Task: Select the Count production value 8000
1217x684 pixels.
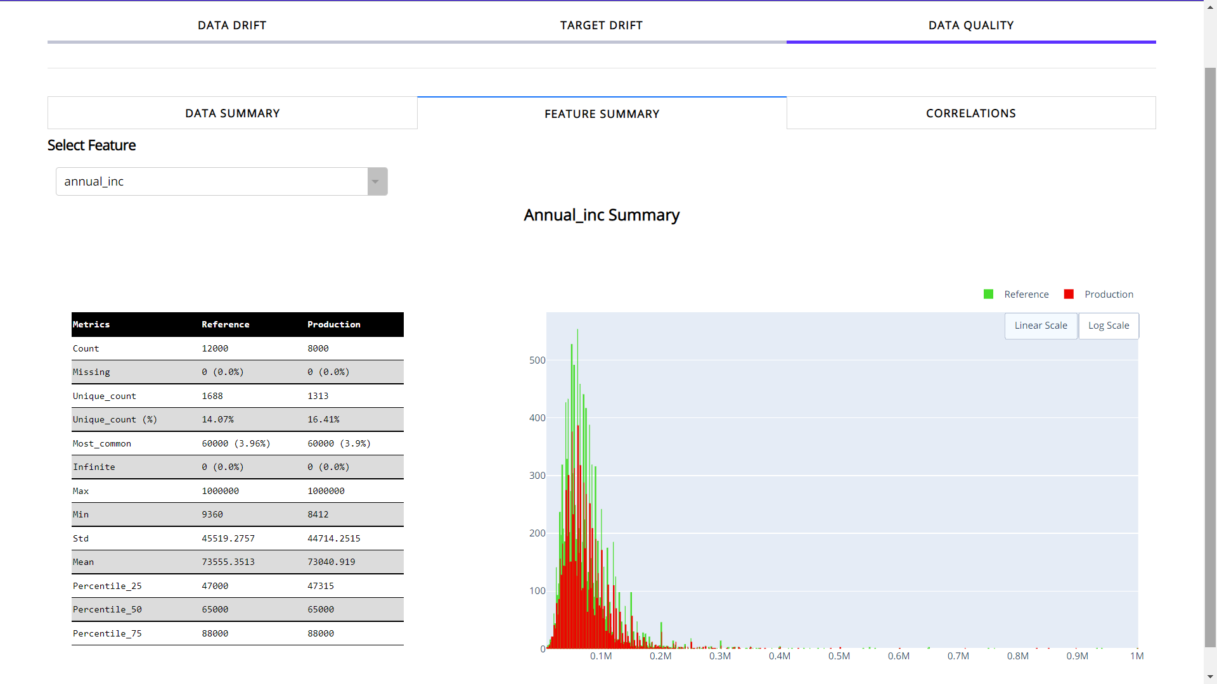Action: [318, 348]
